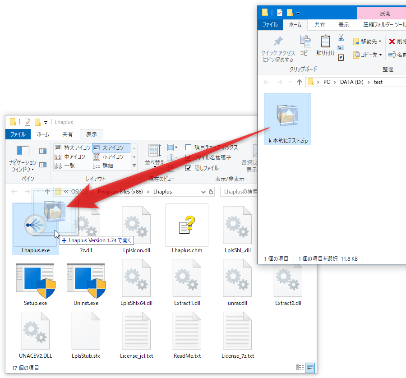This screenshot has width=406, height=378.
Task: Click the copy path icon in test window
Action: 341,48
